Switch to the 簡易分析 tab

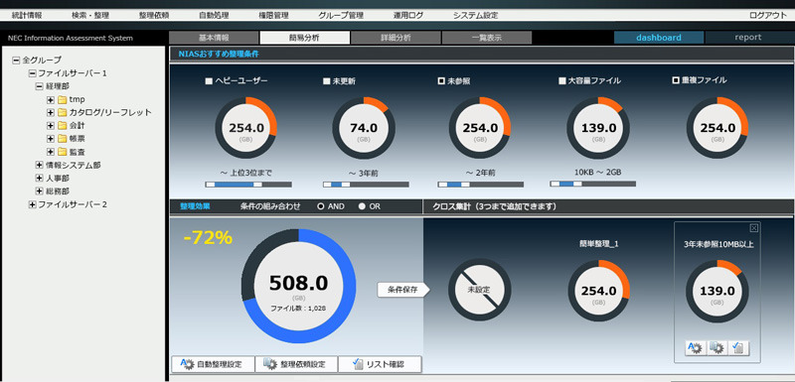(305, 38)
